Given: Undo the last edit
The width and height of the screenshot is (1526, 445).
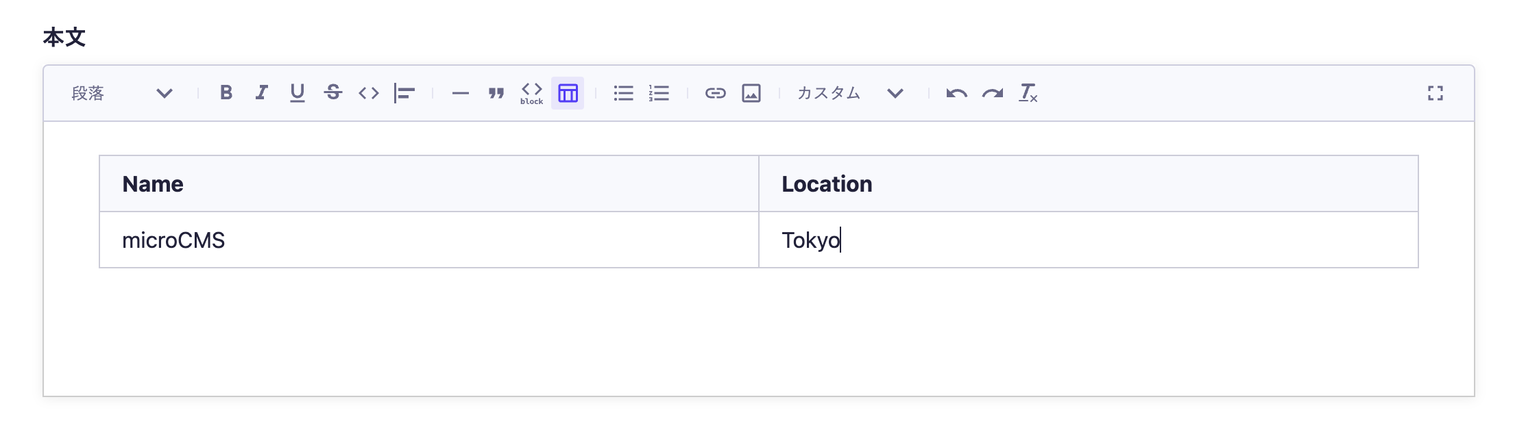Looking at the screenshot, I should tap(956, 93).
